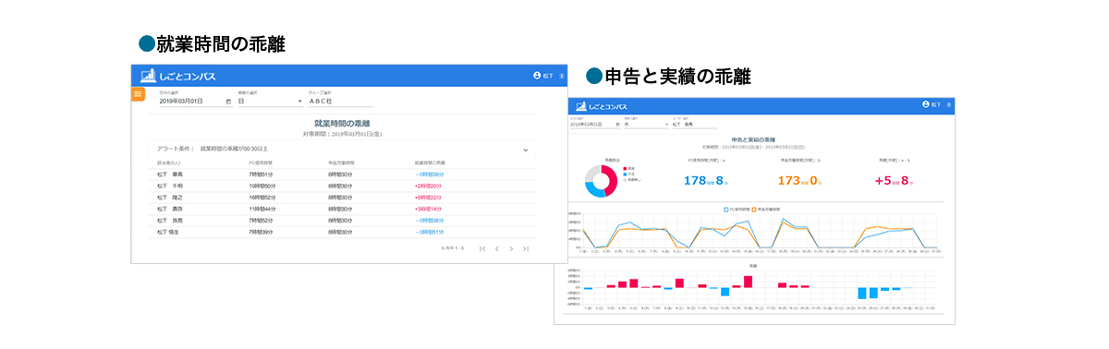Go to the first page of the table

point(481,248)
